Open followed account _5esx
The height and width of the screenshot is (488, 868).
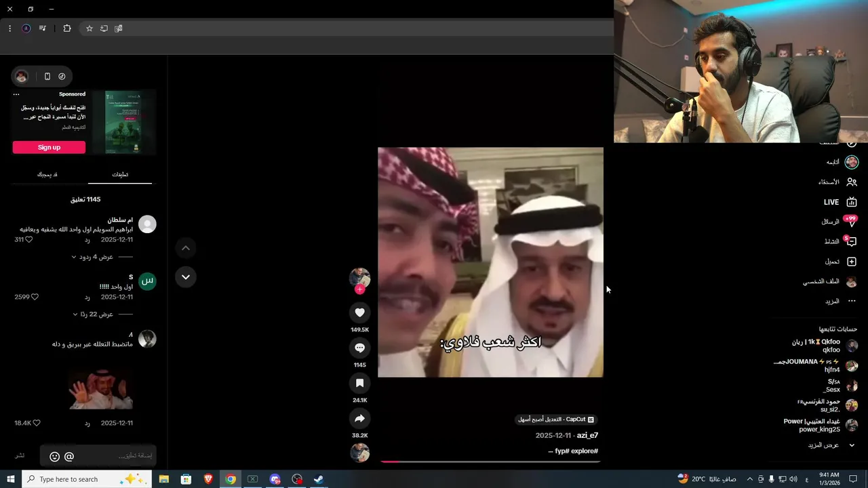[840, 386]
